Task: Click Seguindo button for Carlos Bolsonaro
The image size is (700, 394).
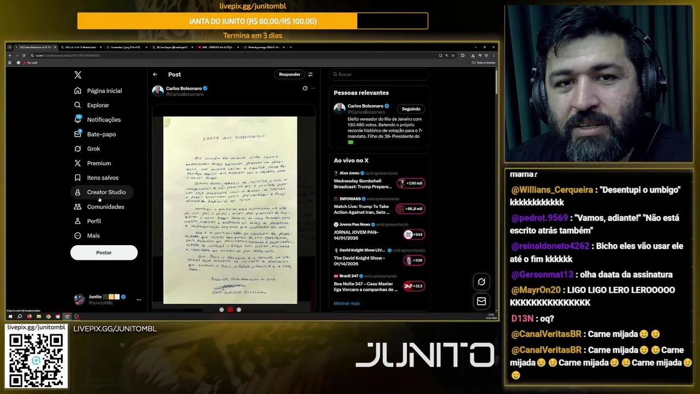Action: coord(411,109)
